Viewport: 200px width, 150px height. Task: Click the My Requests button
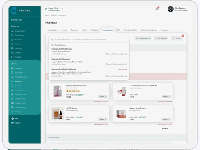pos(143,38)
